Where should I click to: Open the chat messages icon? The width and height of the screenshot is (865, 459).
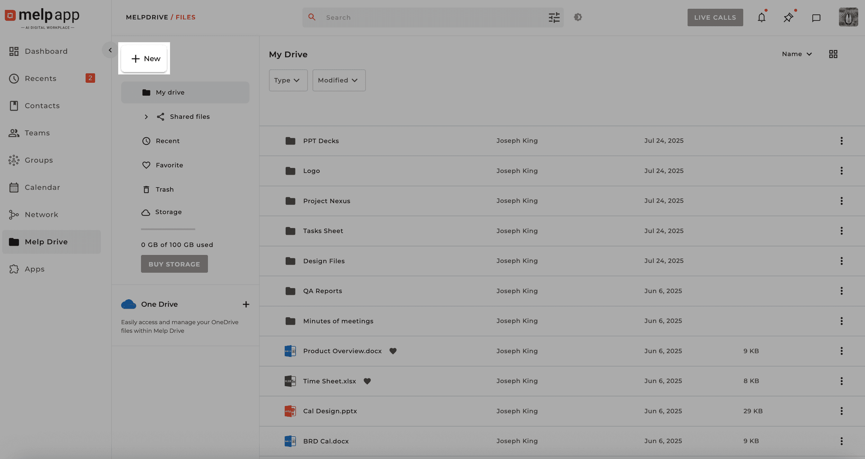click(816, 17)
